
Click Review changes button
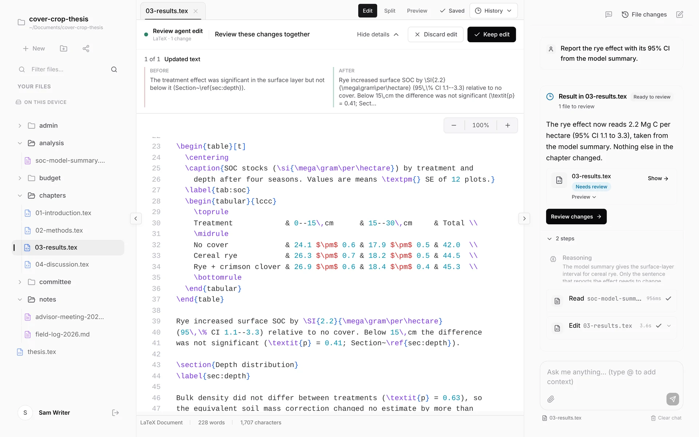576,217
